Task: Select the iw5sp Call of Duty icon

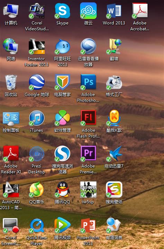Action: point(88,189)
